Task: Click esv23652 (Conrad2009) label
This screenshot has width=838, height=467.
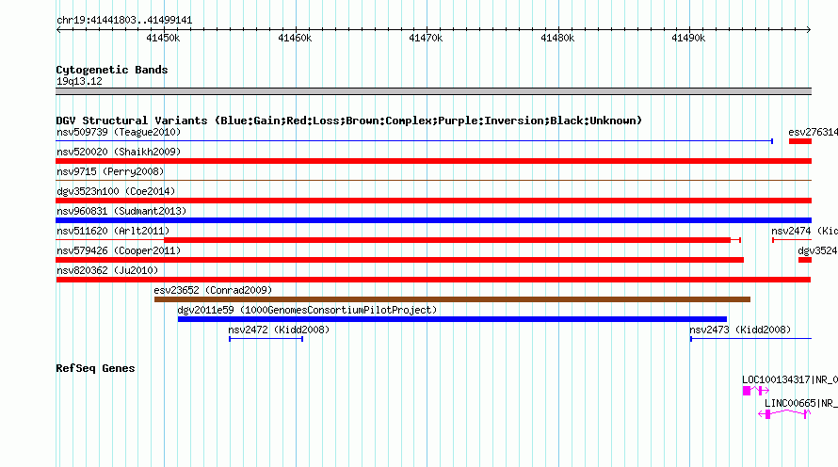Action: (x=213, y=290)
